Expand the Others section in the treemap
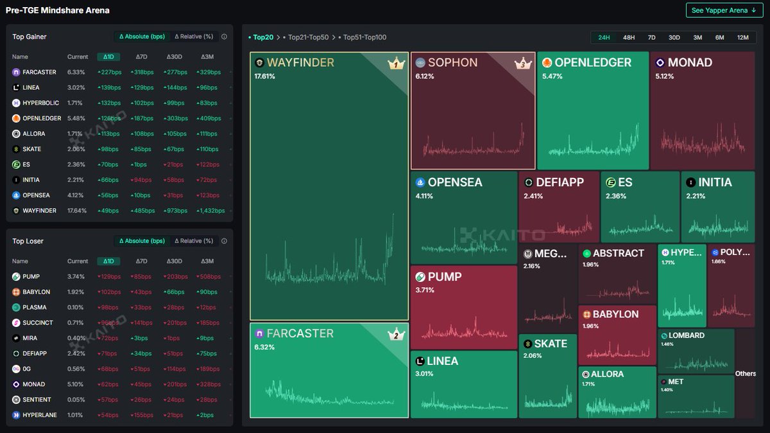Image resolution: width=770 pixels, height=433 pixels. 746,373
